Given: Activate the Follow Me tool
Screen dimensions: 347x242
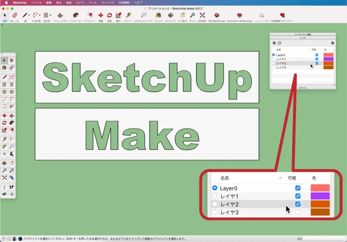Looking at the screenshot, I should tap(76, 16).
